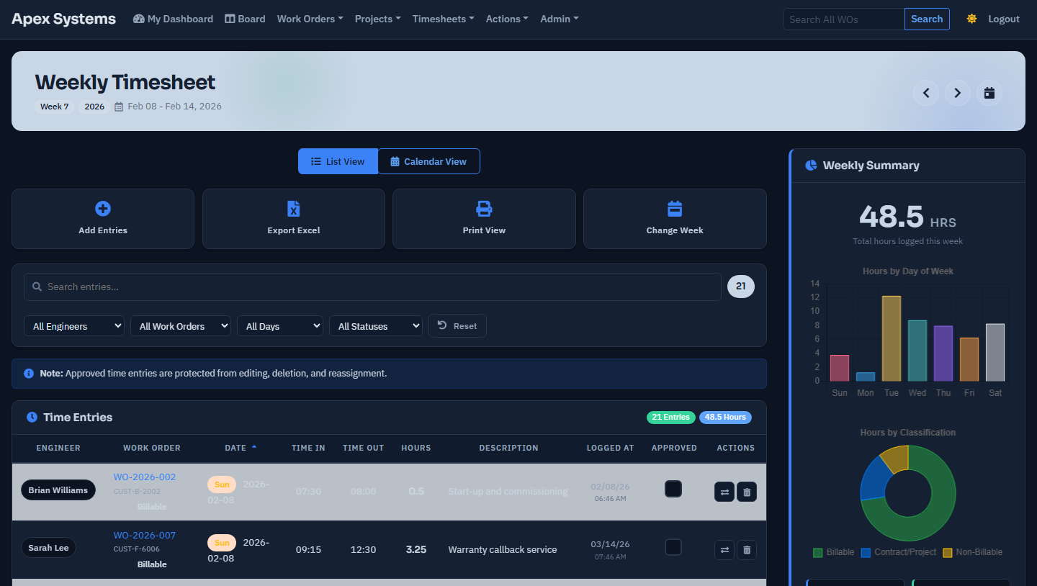
Task: Open the calendar picker icon in header
Action: tap(989, 93)
